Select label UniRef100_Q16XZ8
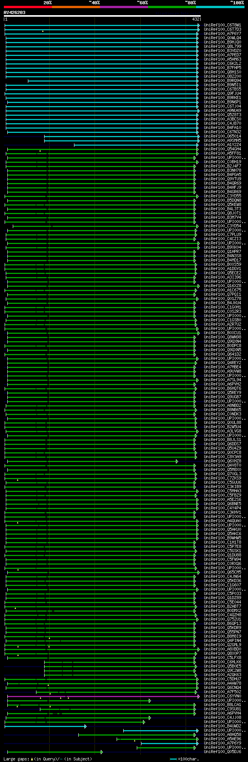The width and height of the screenshot is (248, 762). [222, 286]
